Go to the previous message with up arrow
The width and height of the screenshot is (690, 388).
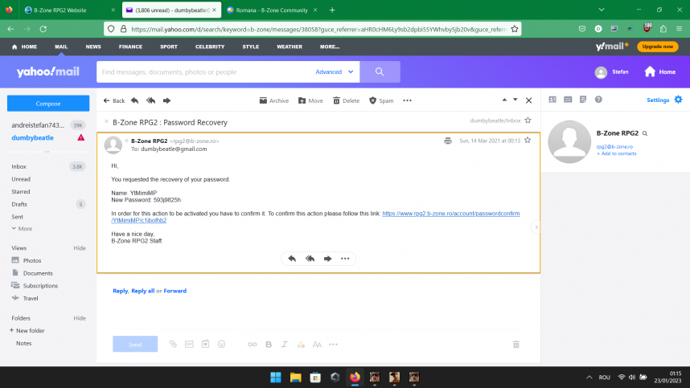pos(504,100)
